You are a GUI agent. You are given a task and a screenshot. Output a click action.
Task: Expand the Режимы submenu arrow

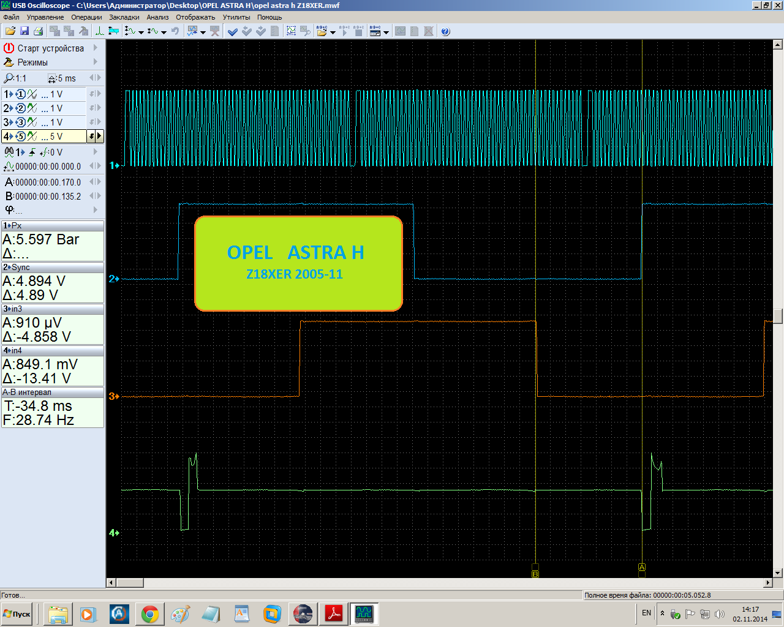[x=96, y=62]
